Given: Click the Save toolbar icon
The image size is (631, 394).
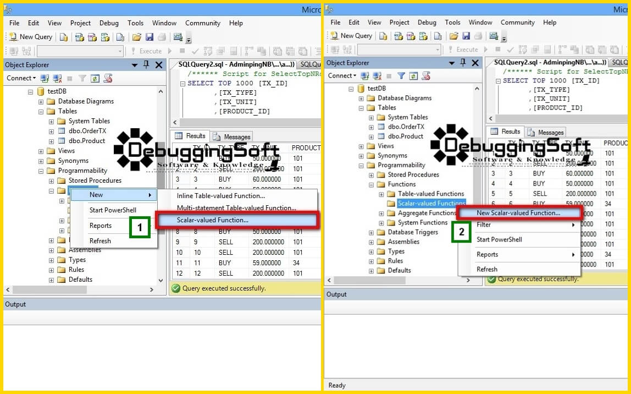Looking at the screenshot, I should pos(150,37).
